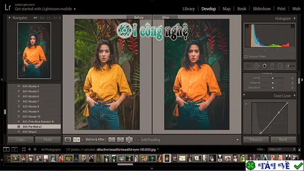Screen dimensions: 304x171
Task: Select the Radial Filter tool
Action: (280, 66)
